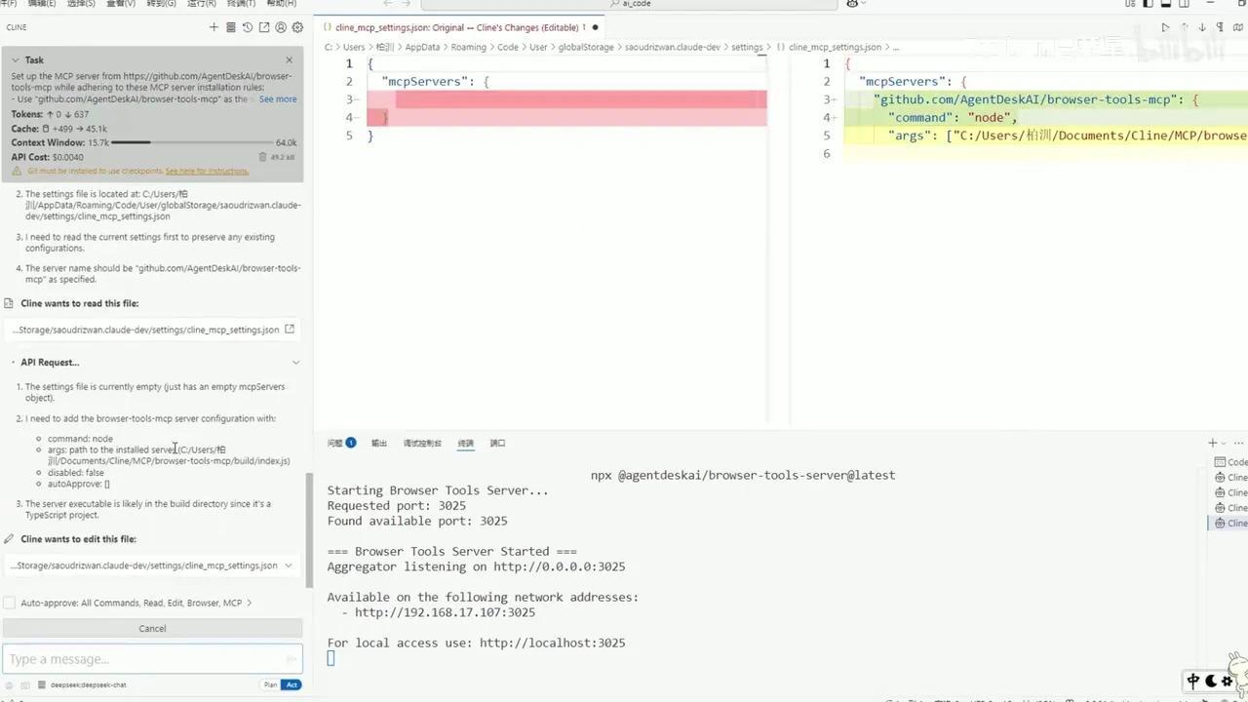Screen dimensions: 1248x702
Task: Open cline_mcp_settings.json via external link icon
Action: tap(289, 330)
